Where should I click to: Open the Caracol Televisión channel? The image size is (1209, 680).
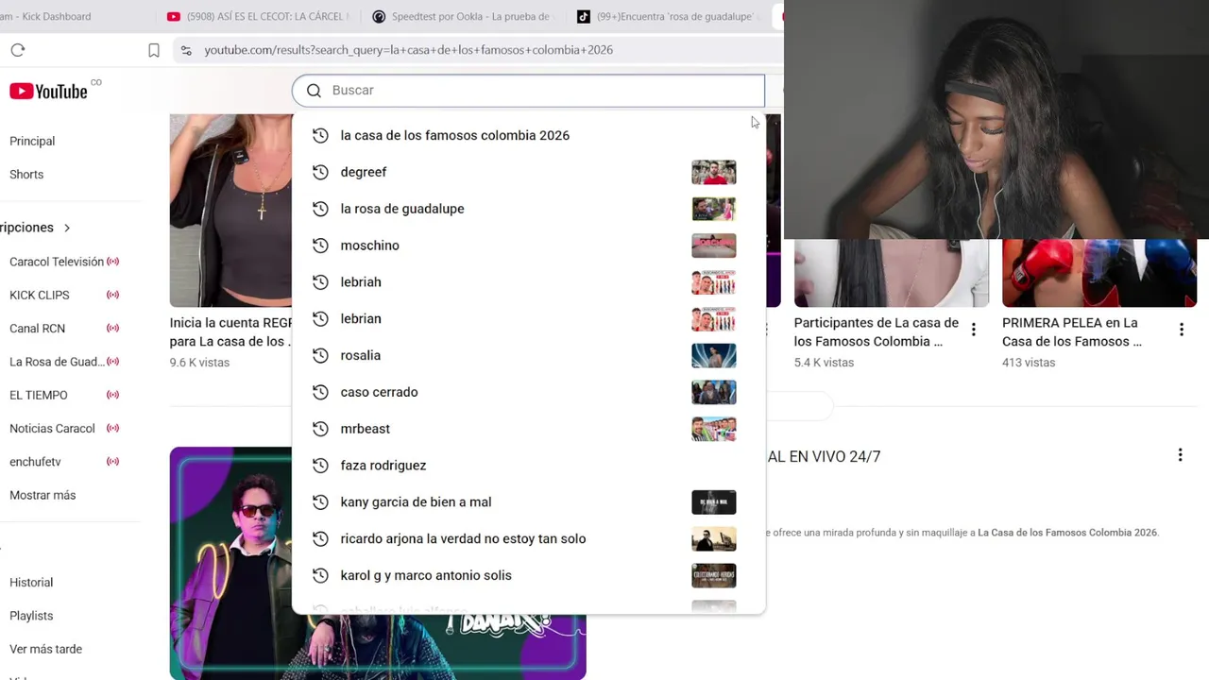point(57,262)
